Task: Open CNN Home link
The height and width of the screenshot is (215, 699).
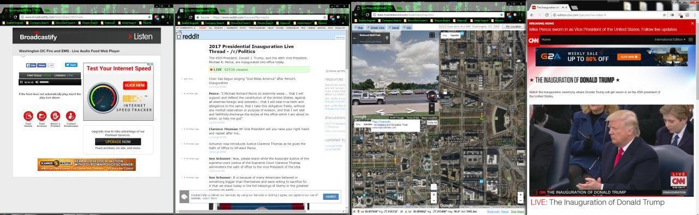Action: point(546,40)
